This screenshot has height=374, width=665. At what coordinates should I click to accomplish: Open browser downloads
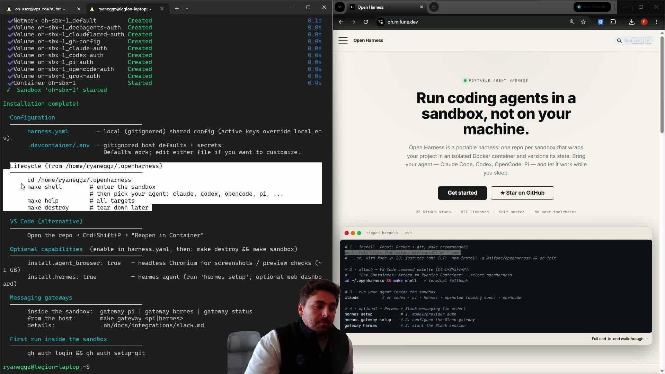click(x=632, y=22)
